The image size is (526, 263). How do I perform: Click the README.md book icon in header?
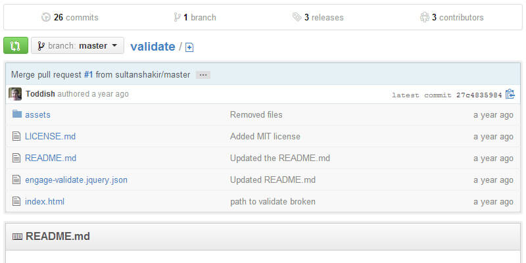pos(17,237)
